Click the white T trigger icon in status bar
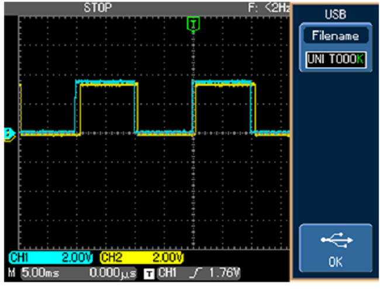 150,273
